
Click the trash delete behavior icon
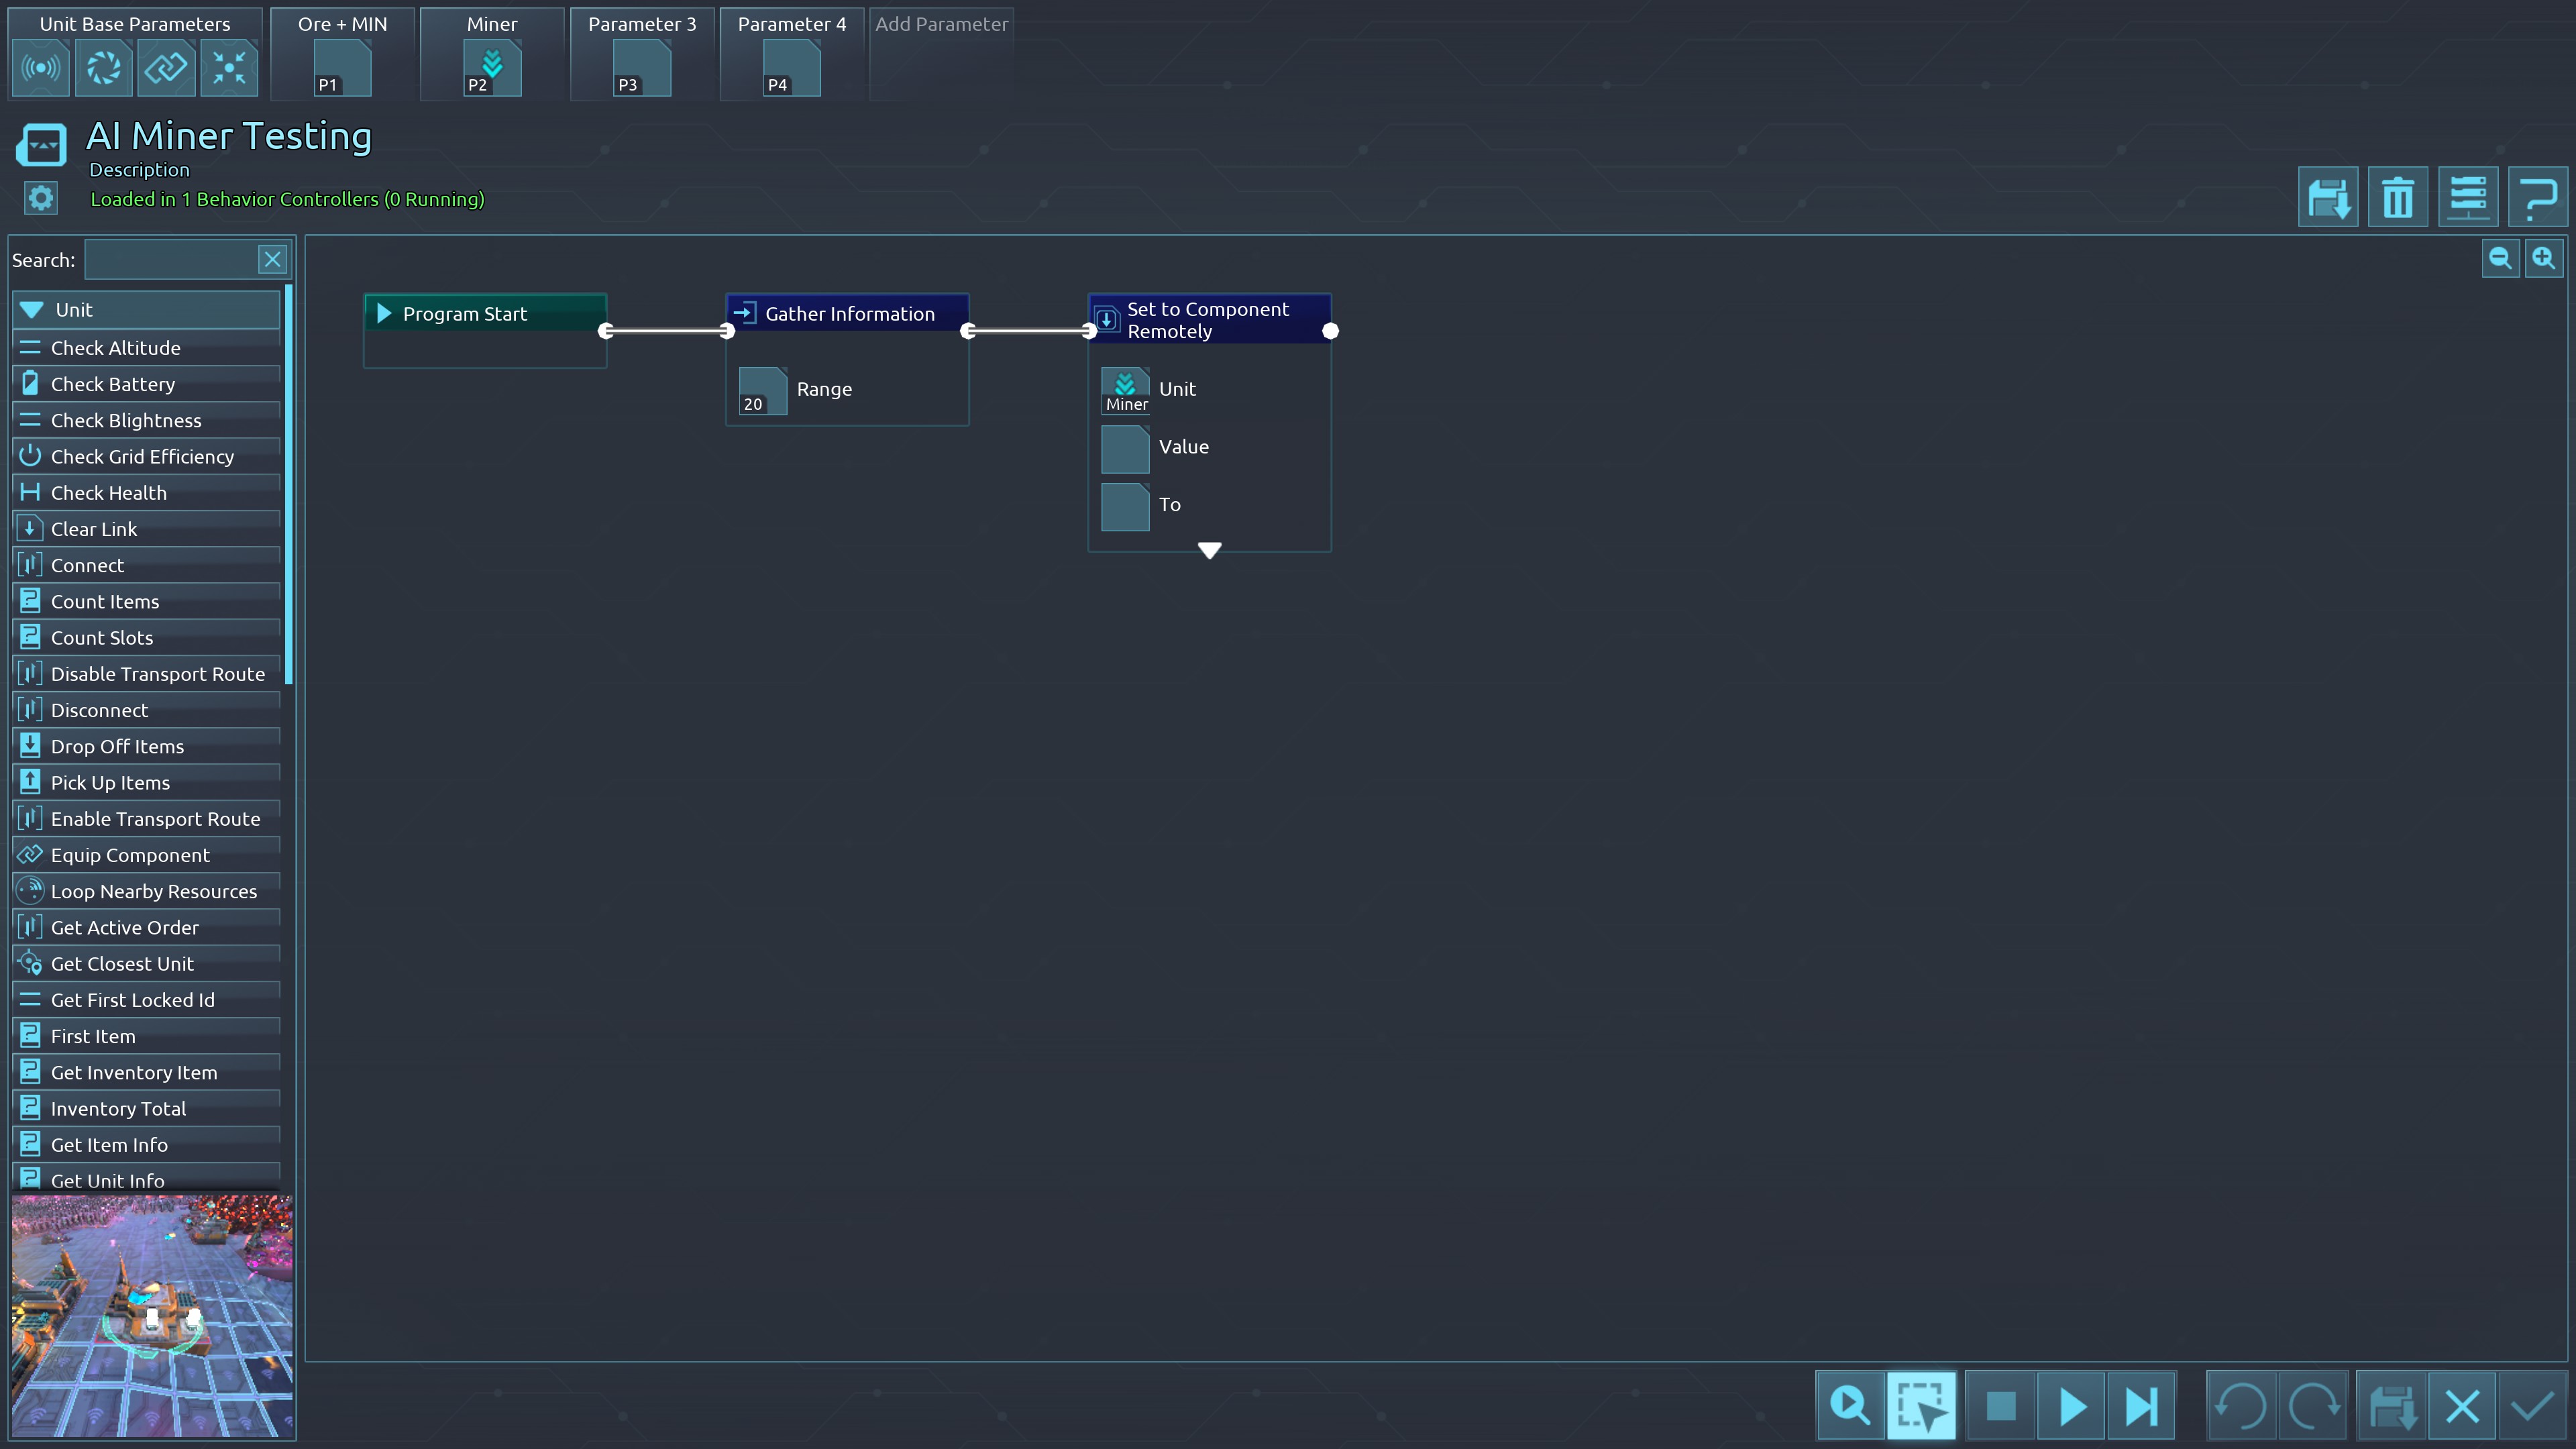tap(2397, 198)
